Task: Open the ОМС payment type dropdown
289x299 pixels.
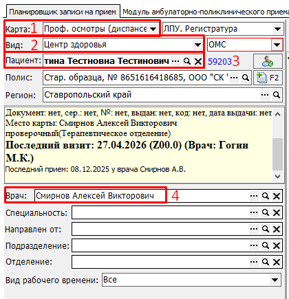Action: (x=277, y=45)
